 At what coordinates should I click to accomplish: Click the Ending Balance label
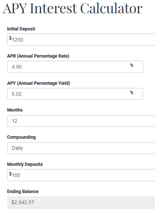point(23,191)
